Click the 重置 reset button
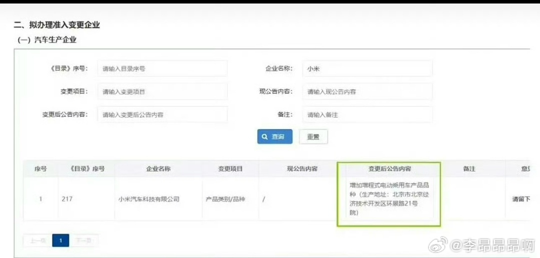 coord(313,137)
